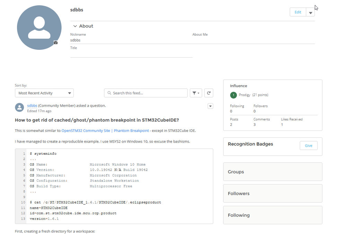Click the About Me field label

click(200, 34)
